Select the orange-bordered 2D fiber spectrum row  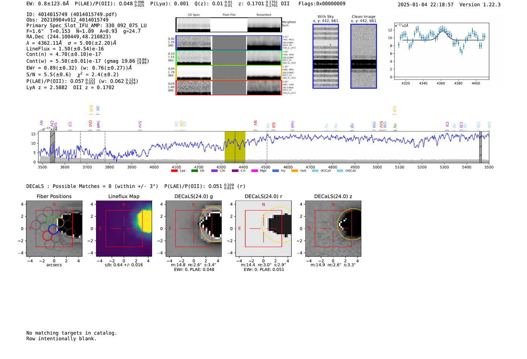click(x=228, y=73)
